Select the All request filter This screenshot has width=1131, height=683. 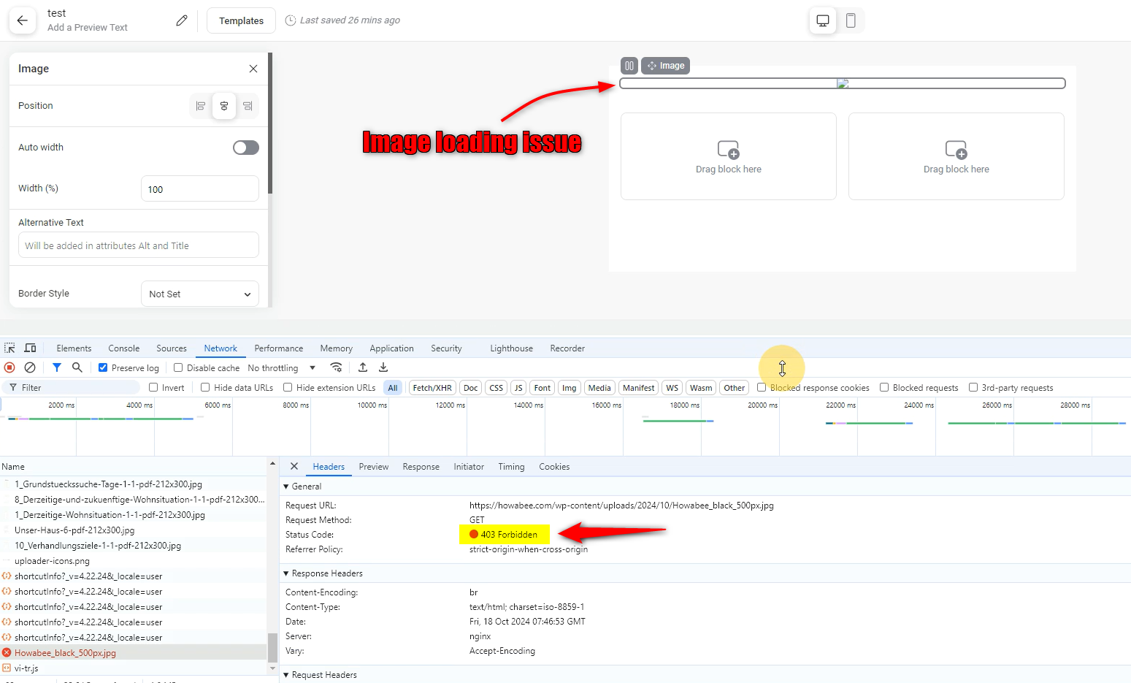[x=393, y=388]
